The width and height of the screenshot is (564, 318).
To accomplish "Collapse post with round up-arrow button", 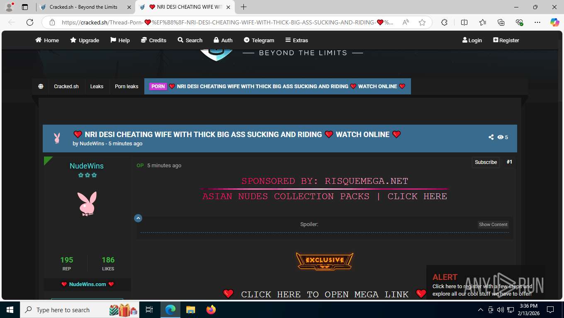I will 138,218.
